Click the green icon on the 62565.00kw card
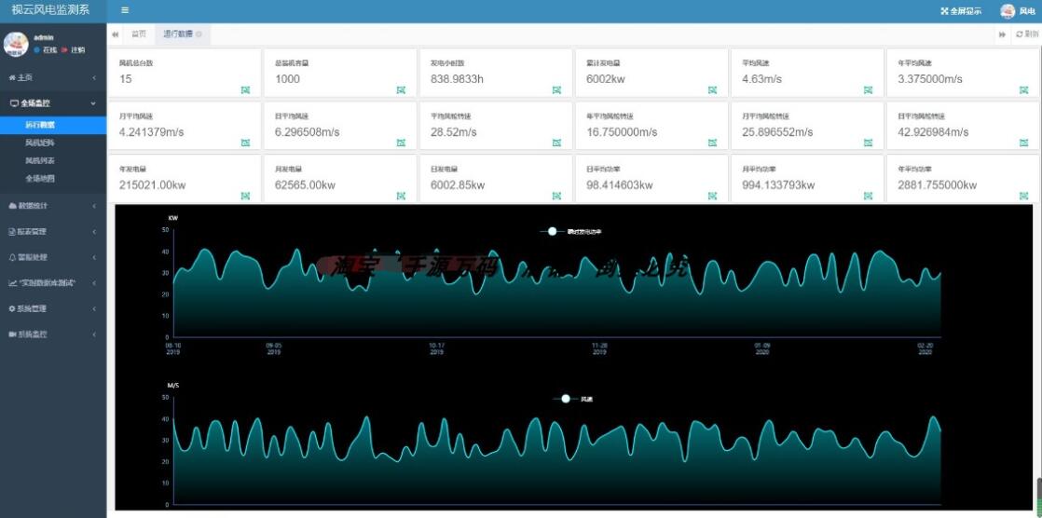This screenshot has width=1042, height=518. pyautogui.click(x=401, y=196)
